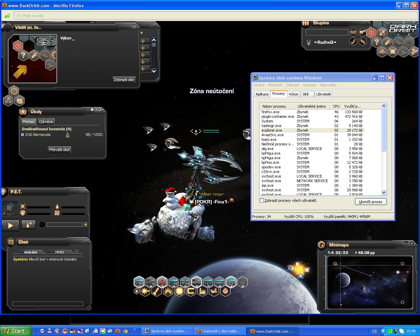Sort by Název procesu column header
420x336 pixels.
(x=278, y=106)
